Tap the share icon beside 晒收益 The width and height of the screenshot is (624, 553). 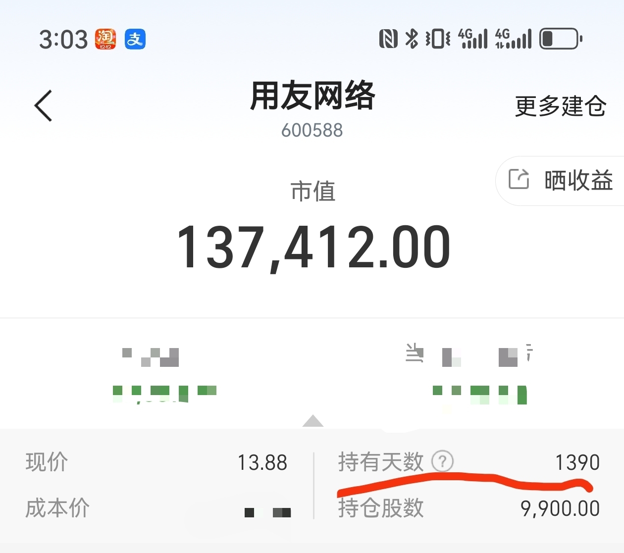pos(519,179)
